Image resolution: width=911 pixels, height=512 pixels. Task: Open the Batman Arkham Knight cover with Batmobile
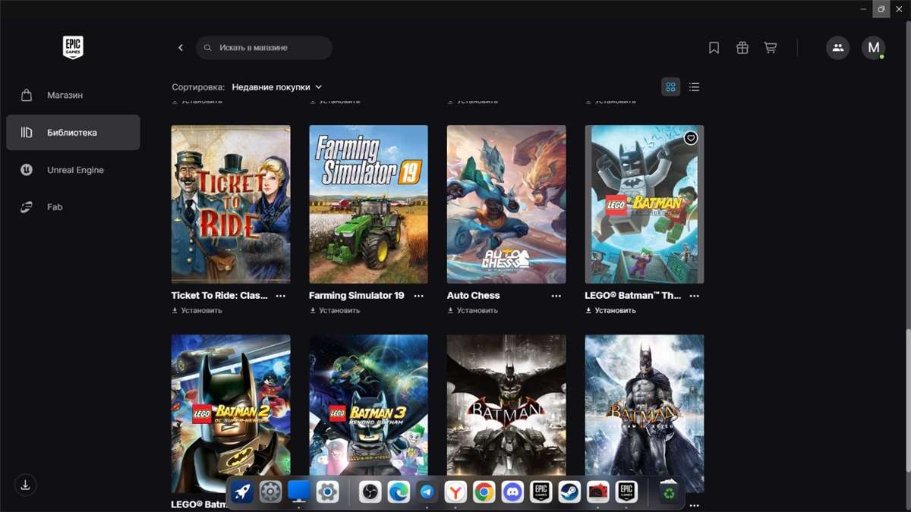click(506, 413)
